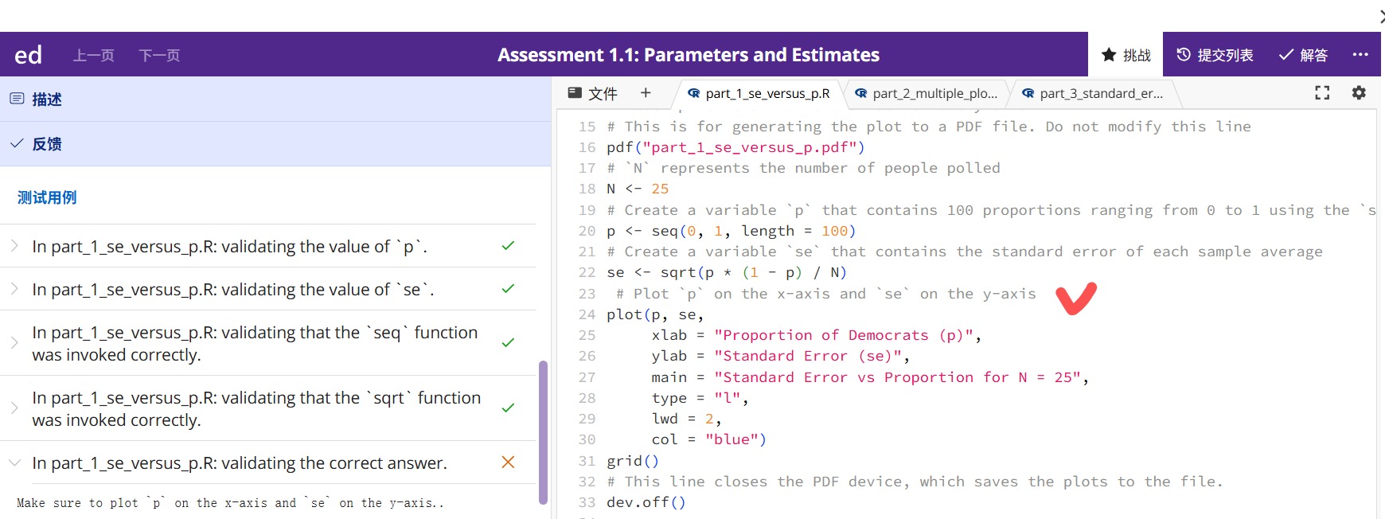Click the 'grid()' code line
The height and width of the screenshot is (519, 1385).
[x=633, y=461]
